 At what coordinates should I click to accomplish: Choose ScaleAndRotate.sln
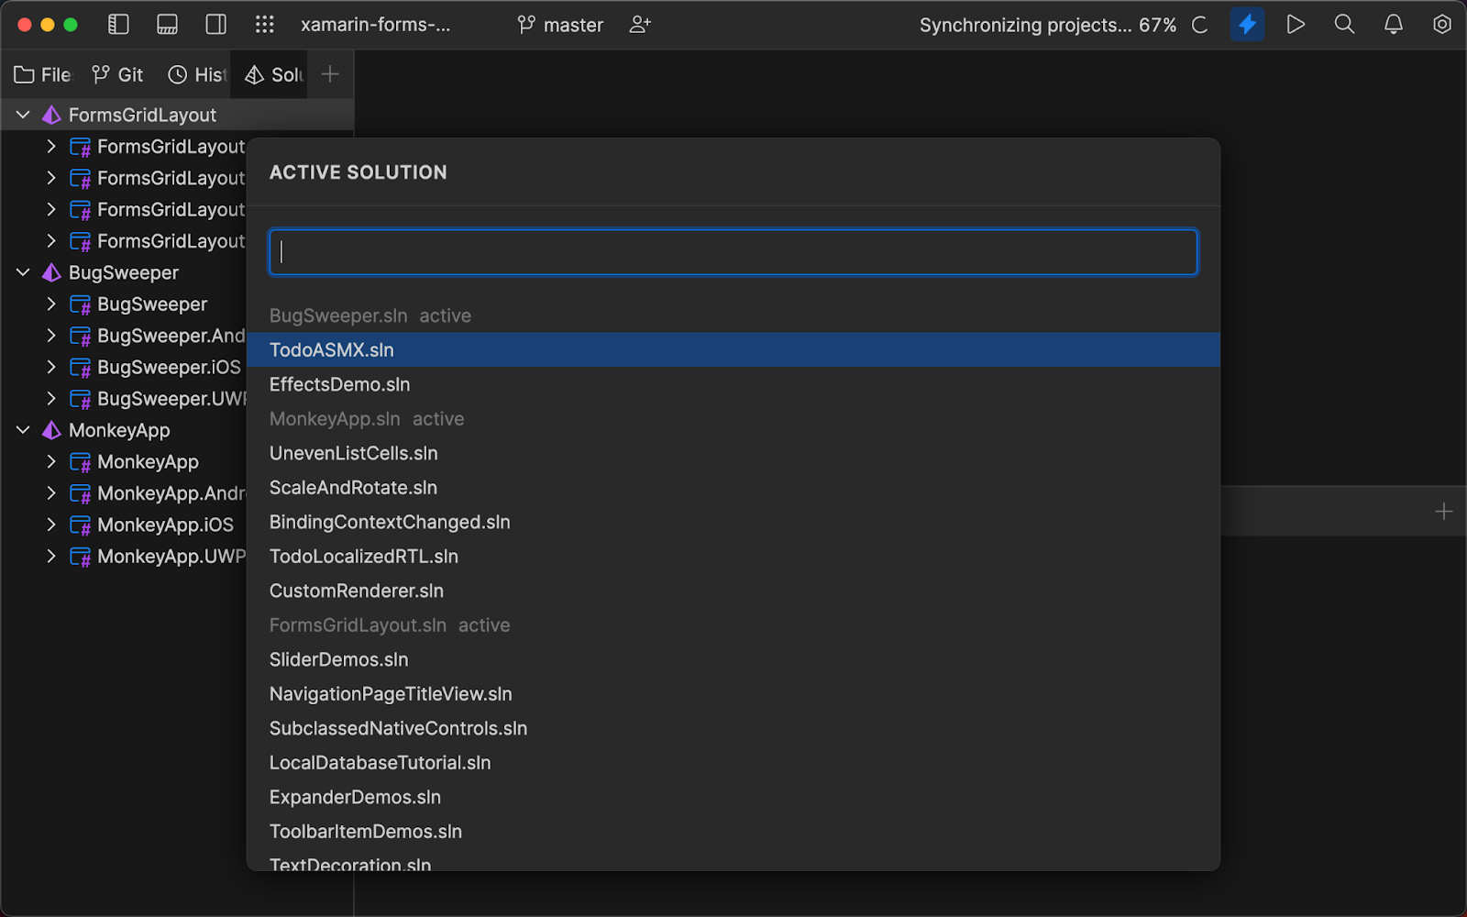[x=733, y=487]
